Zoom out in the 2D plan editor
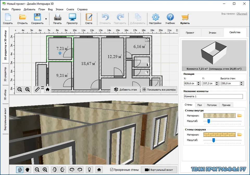Screen dimensions: 250x175 [x=20, y=89]
